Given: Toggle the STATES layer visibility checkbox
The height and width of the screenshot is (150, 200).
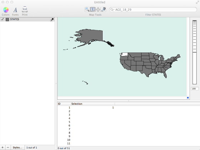Looking at the screenshot, I should (x=2, y=19).
